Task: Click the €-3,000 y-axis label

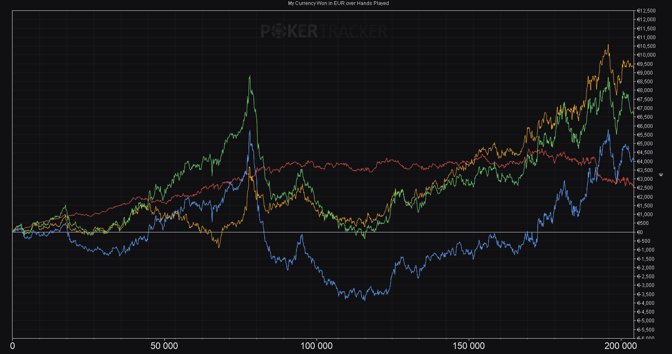Action: 646,285
